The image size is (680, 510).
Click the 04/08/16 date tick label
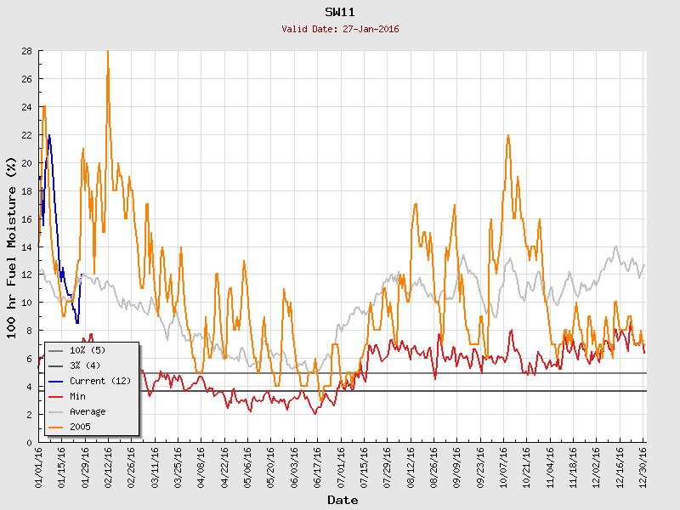coord(201,464)
